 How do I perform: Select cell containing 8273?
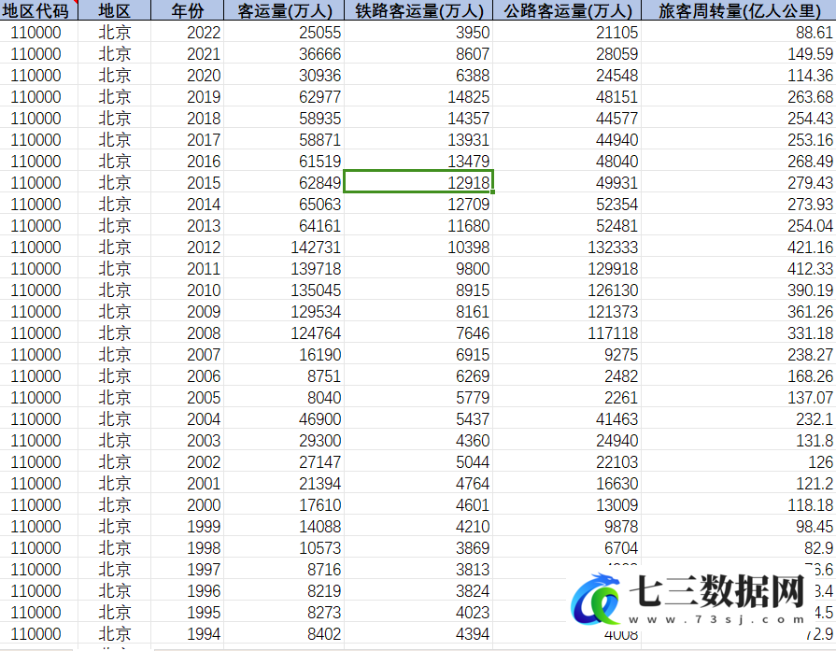coord(284,612)
